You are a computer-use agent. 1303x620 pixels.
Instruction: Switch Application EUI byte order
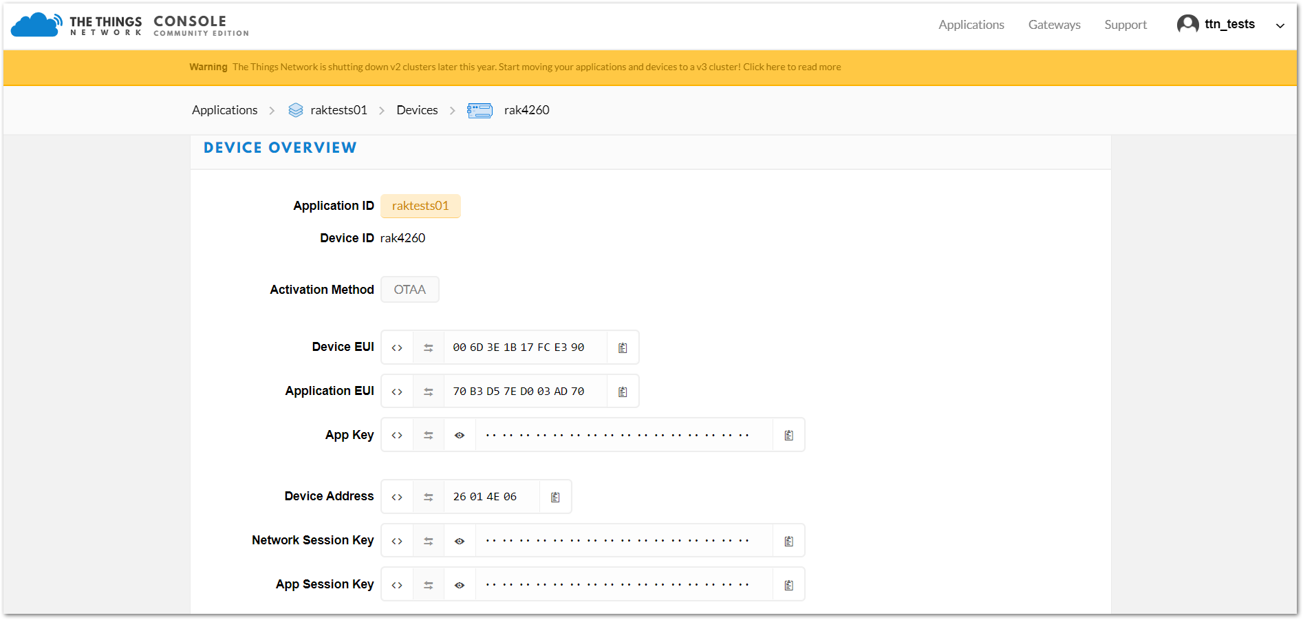click(429, 392)
